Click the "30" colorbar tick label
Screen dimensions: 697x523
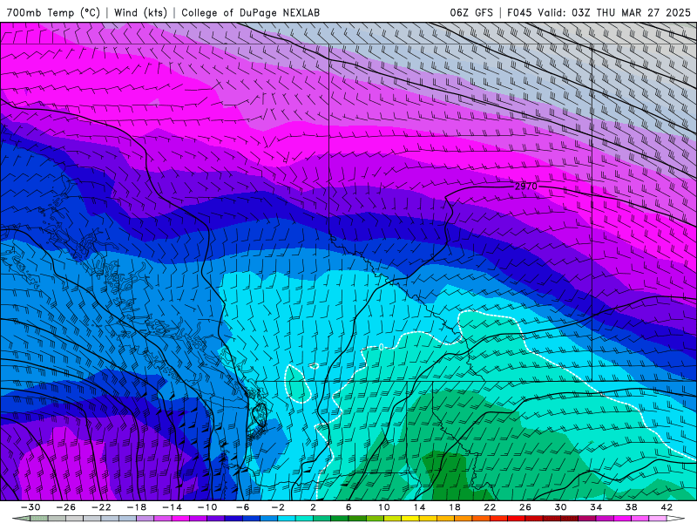[560, 507]
